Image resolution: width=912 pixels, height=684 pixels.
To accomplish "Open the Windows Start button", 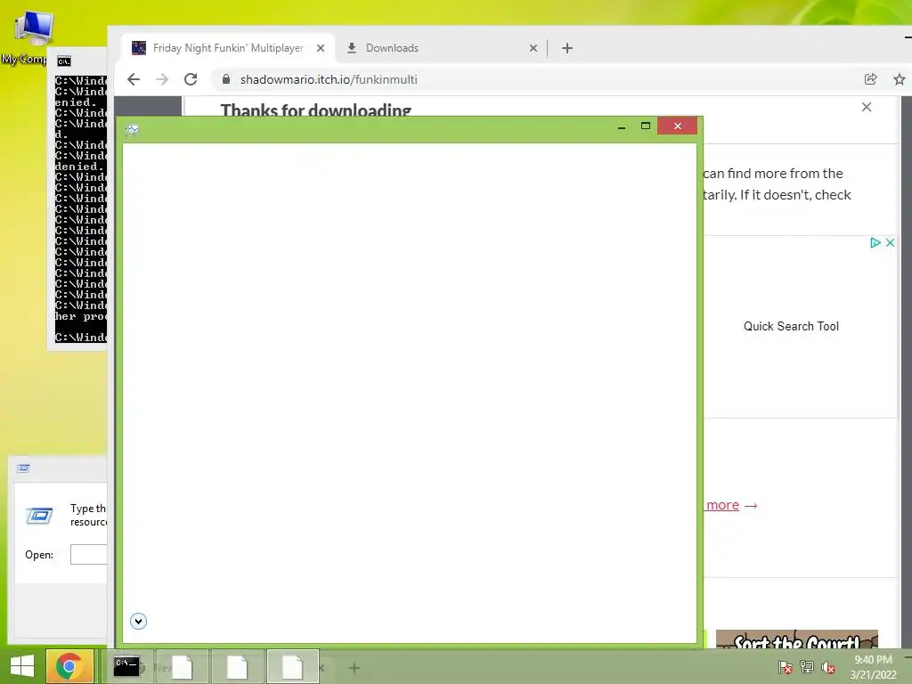I will tap(22, 666).
